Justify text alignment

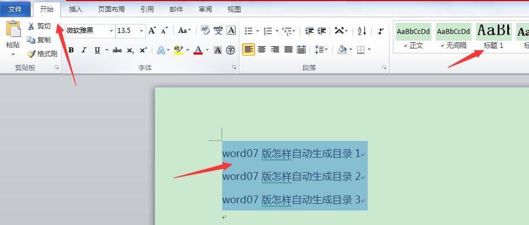288,50
